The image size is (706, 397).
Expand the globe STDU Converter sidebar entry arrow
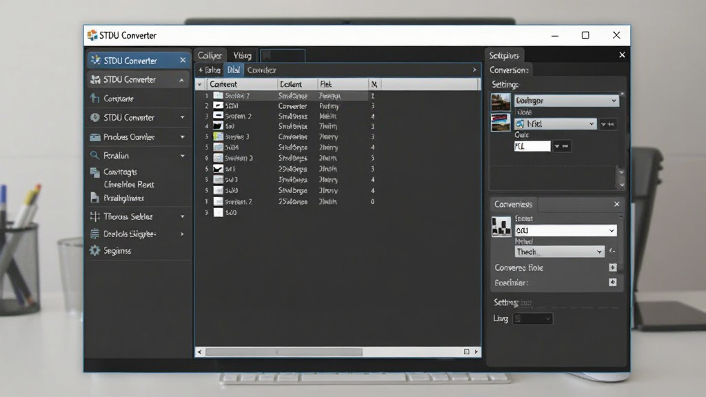(182, 117)
